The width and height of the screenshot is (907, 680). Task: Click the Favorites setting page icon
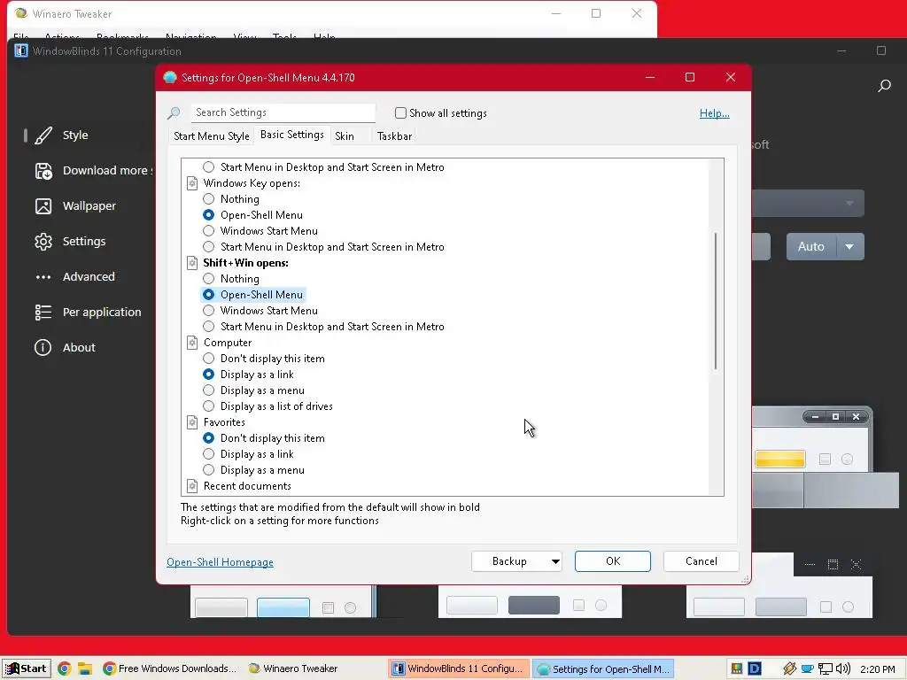[x=192, y=422]
